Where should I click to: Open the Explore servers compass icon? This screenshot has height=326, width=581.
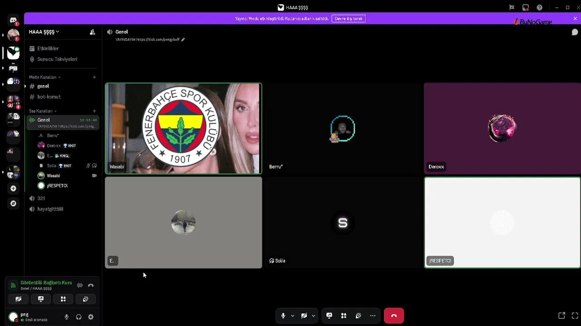(13, 203)
